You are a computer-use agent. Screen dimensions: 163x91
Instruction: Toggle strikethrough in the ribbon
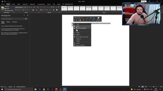(x=23, y=10)
